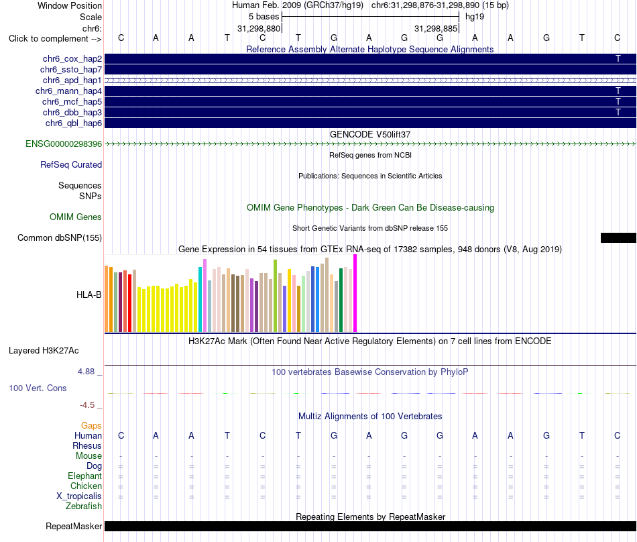Open the chr6_ssto_hap7 haplotype track label
637x542 pixels.
click(x=71, y=70)
